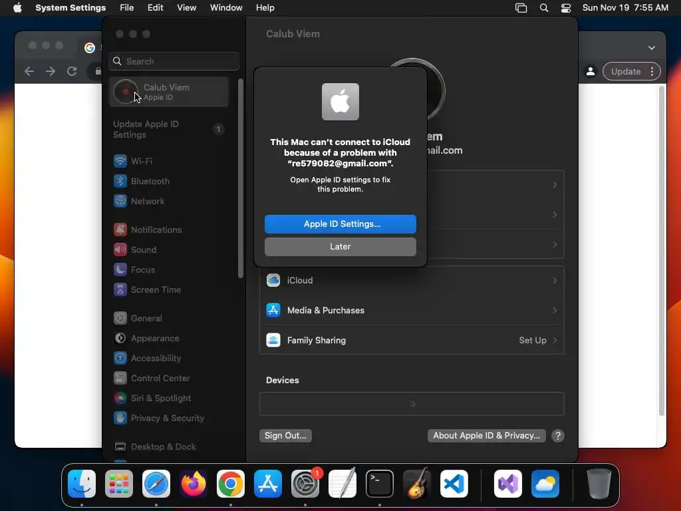Click Chrome forward arrow
This screenshot has width=681, height=511.
[x=51, y=71]
